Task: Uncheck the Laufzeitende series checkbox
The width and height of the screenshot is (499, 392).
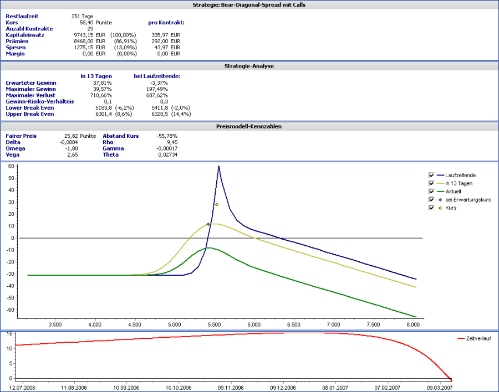Action: (x=432, y=175)
